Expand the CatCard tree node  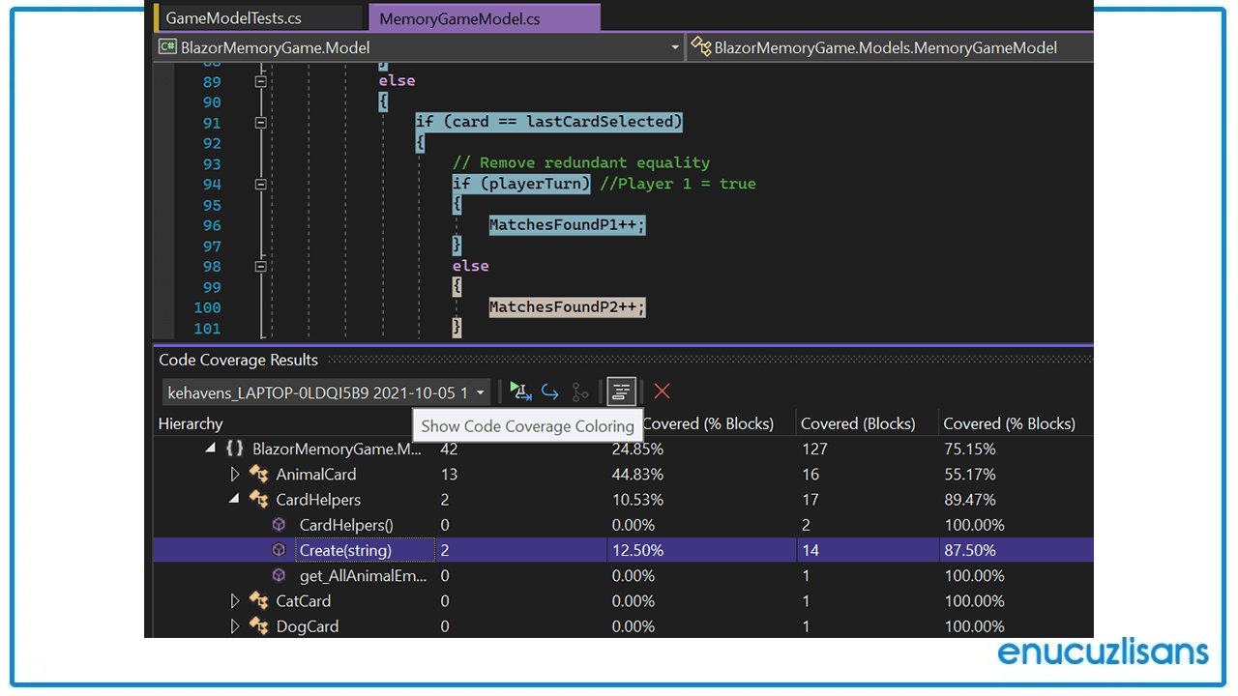pyautogui.click(x=235, y=600)
